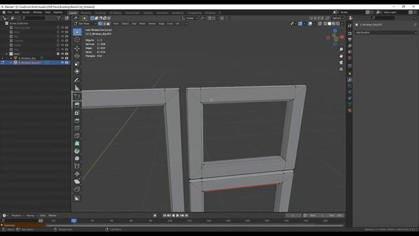Activate the Add Cube tool
This screenshot has width=419, height=236.
click(77, 96)
